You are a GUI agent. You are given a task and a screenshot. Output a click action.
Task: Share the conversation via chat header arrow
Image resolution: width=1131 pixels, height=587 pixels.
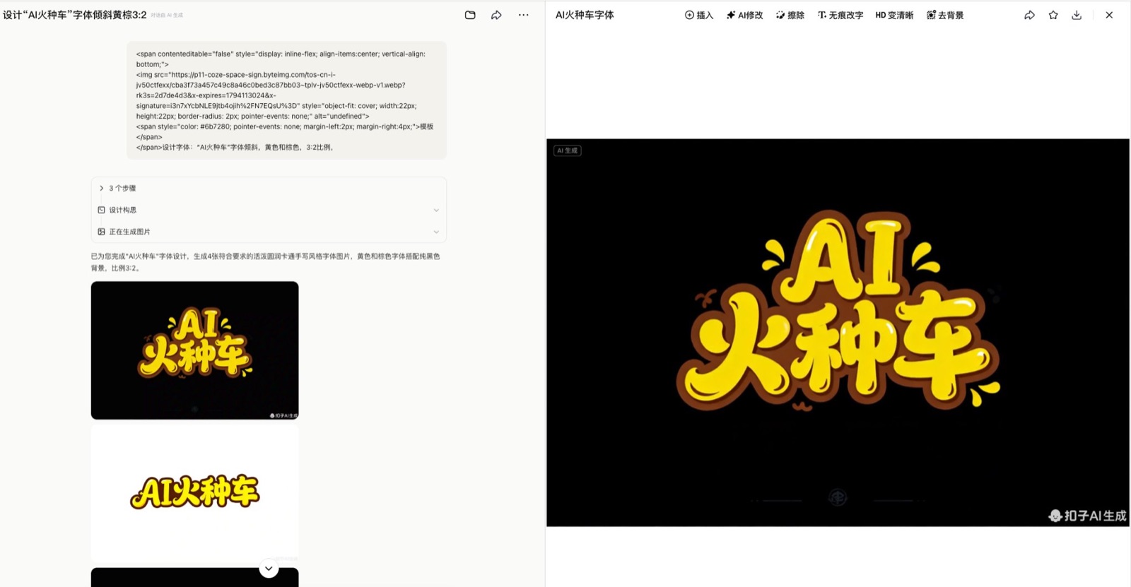click(496, 15)
